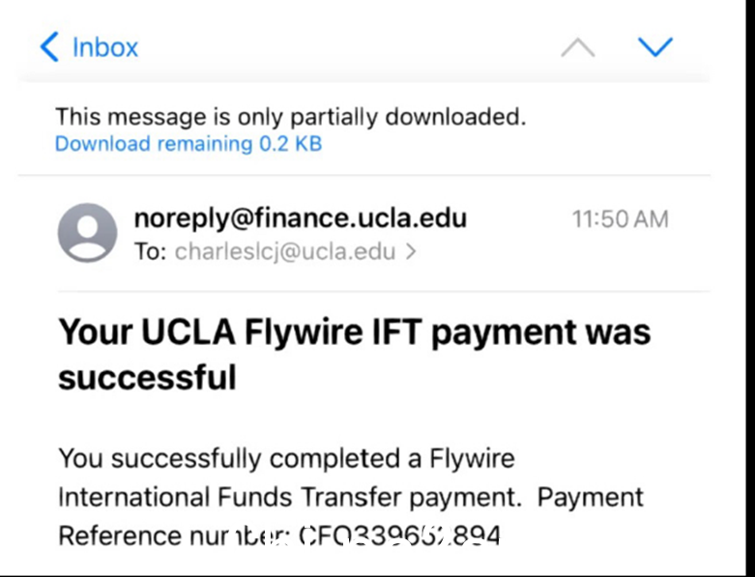Open sender noreply@finance.ucla.edu details

tap(301, 218)
